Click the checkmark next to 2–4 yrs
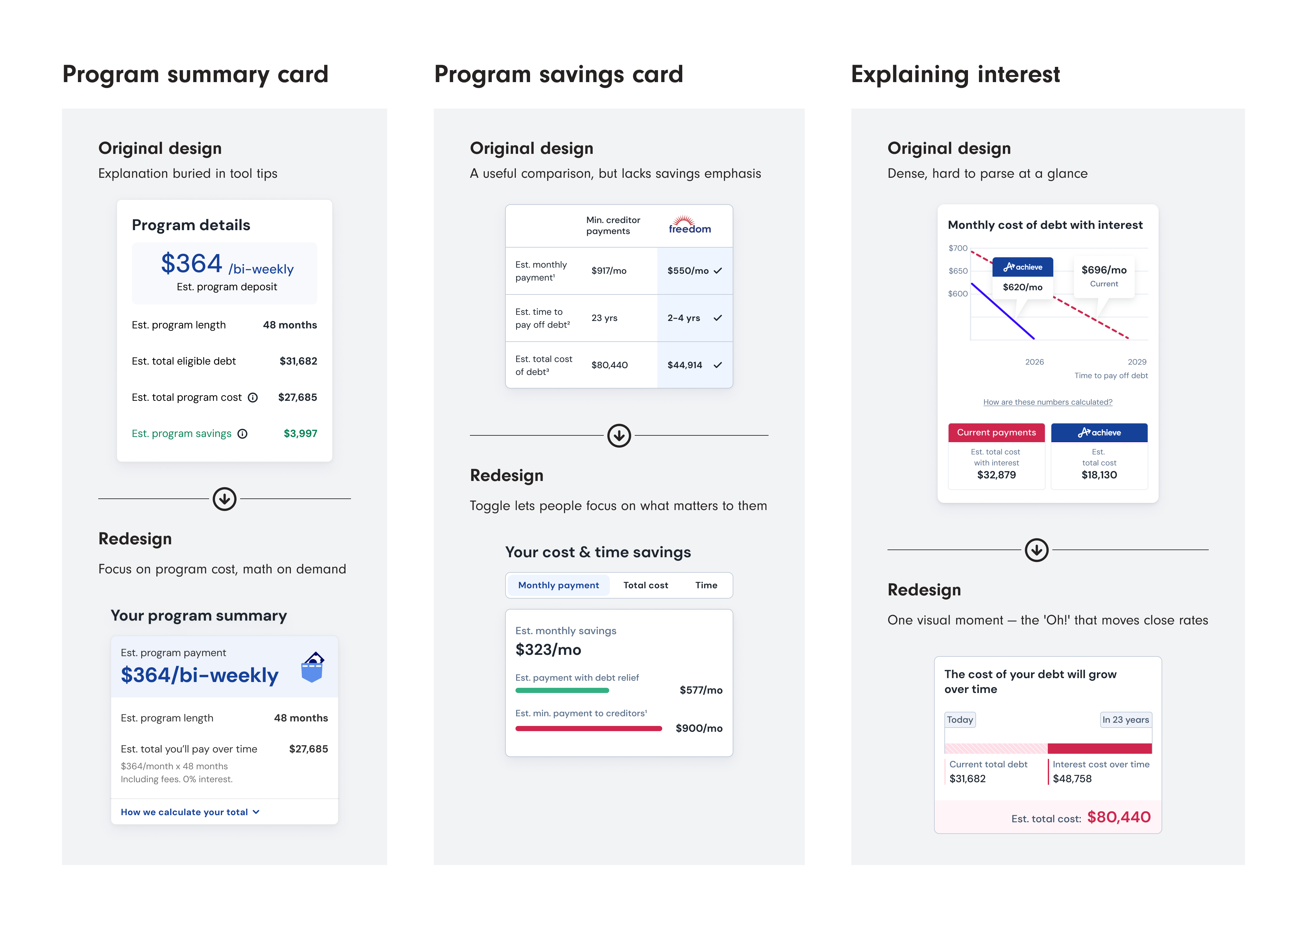 click(717, 318)
